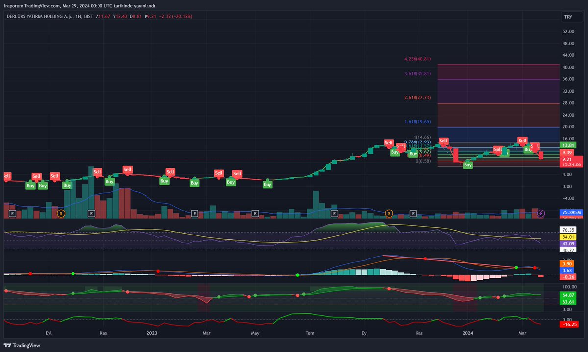The width and height of the screenshot is (588, 352).
Task: Click the 1(14.66) Fibonacci level label
Action: click(x=421, y=137)
